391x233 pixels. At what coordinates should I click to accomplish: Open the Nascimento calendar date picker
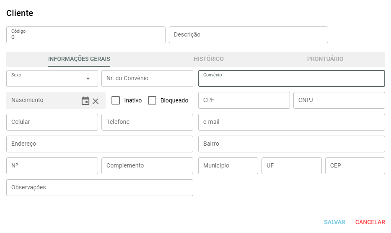85,101
